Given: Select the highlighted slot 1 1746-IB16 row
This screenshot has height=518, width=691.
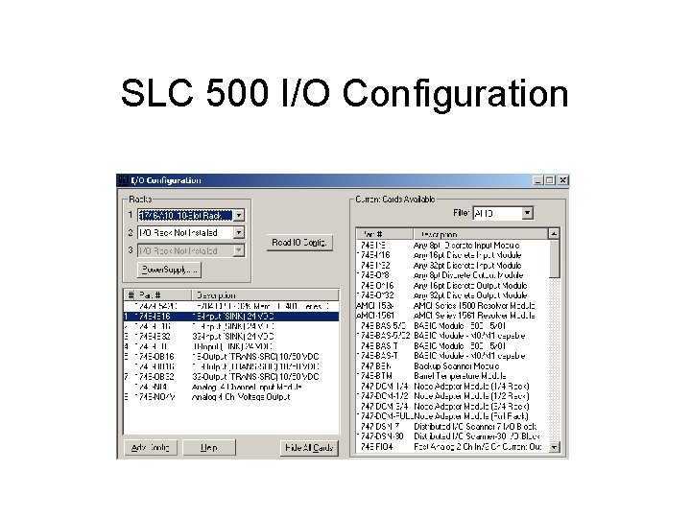Looking at the screenshot, I should click(x=231, y=317).
